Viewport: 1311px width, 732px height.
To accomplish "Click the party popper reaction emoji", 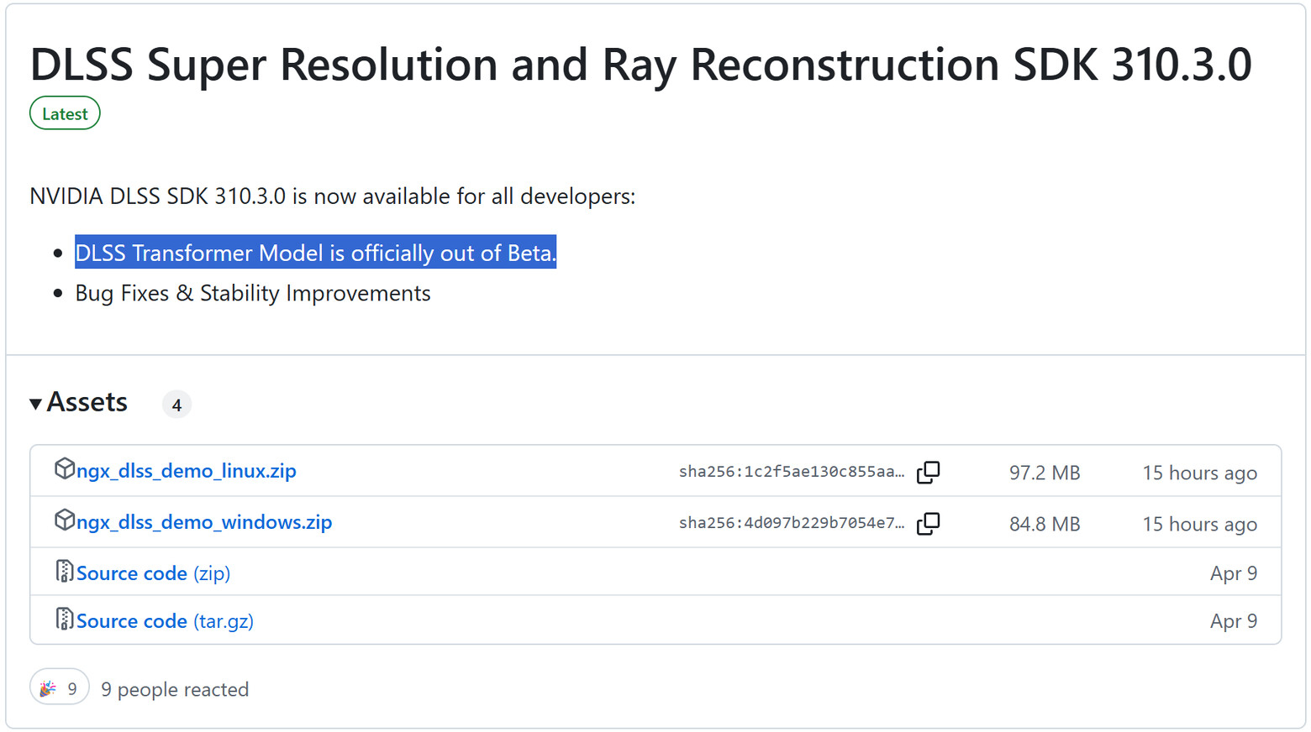I will point(48,688).
